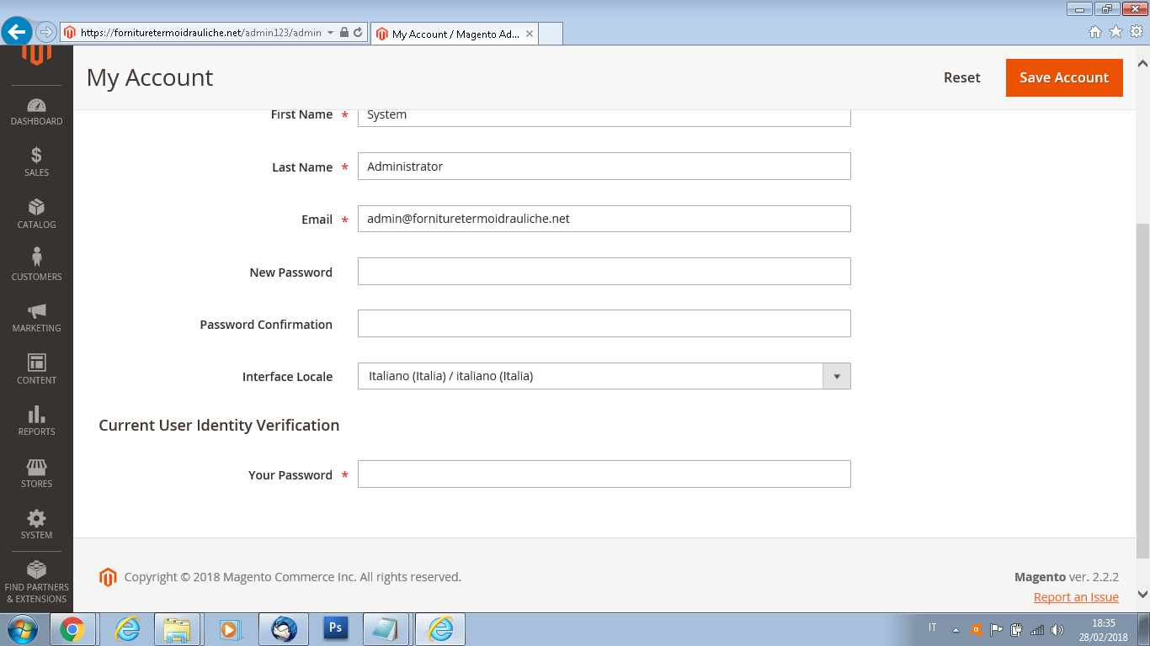Image resolution: width=1150 pixels, height=646 pixels.
Task: Open the Sales menu in the sidebar
Action: point(36,161)
